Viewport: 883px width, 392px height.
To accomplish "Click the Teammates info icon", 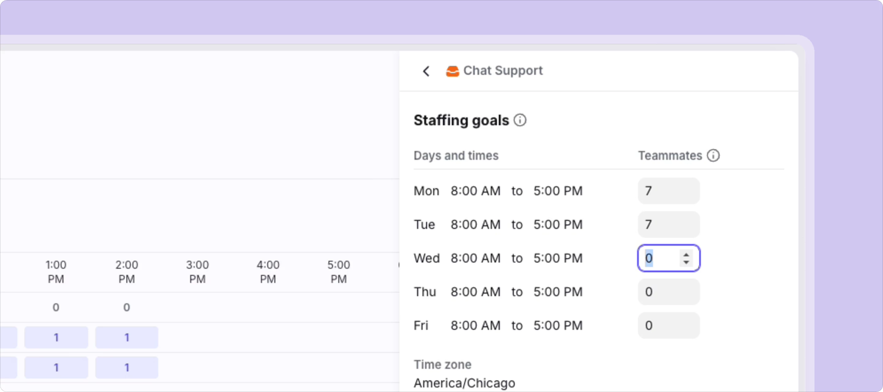I will 713,156.
